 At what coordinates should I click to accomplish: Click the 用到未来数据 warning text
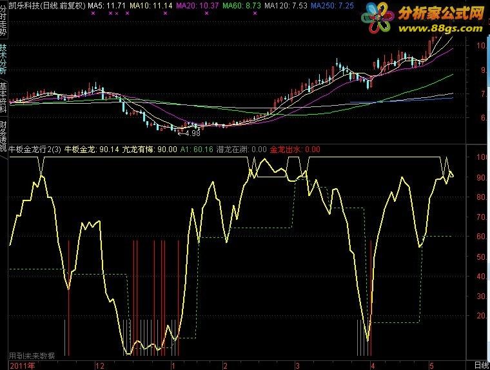pos(32,356)
